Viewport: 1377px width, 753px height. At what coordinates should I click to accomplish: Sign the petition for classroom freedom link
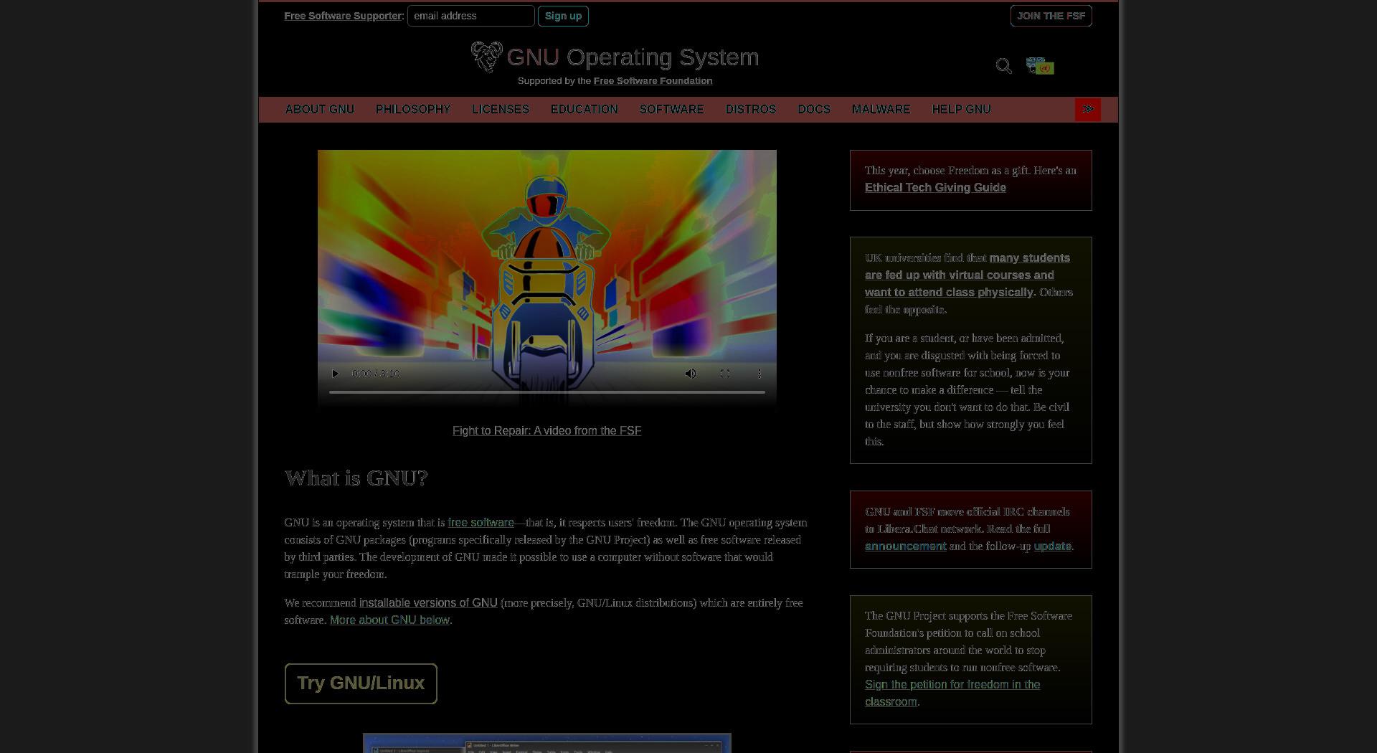[x=952, y=693]
